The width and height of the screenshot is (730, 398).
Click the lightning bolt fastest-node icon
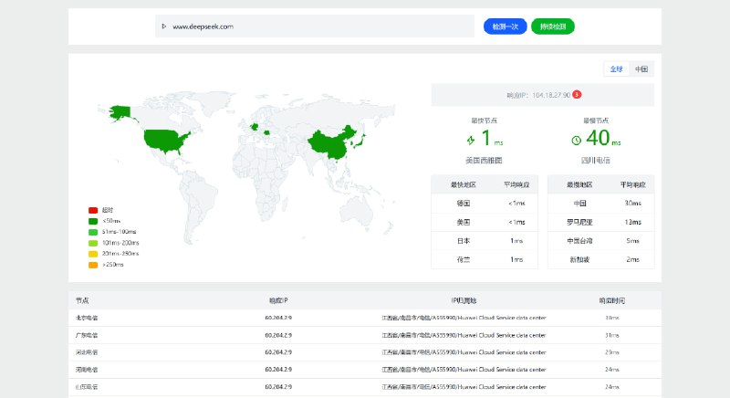[x=471, y=141]
